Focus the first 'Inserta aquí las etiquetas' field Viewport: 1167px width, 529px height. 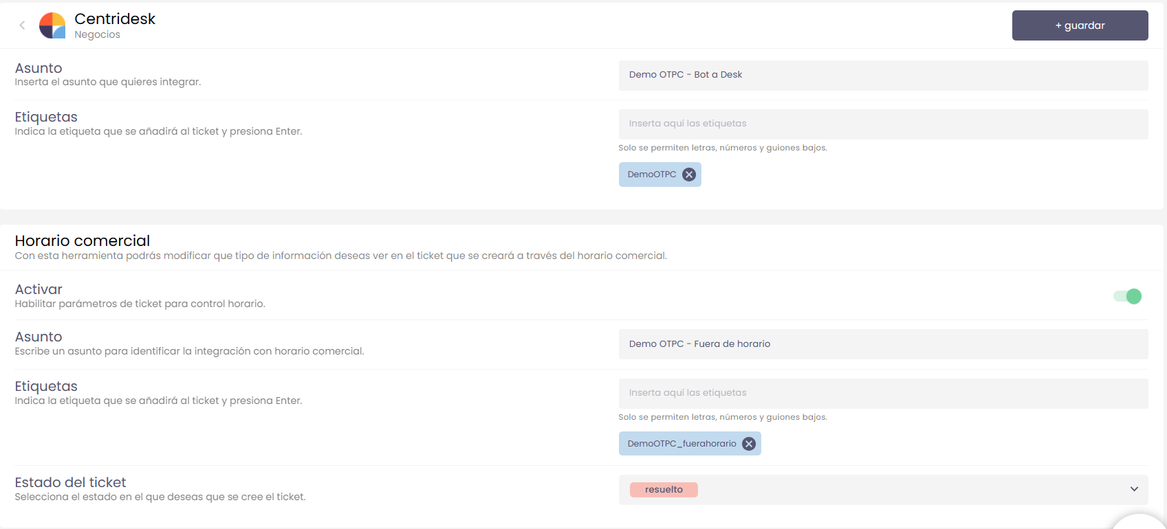pos(882,124)
